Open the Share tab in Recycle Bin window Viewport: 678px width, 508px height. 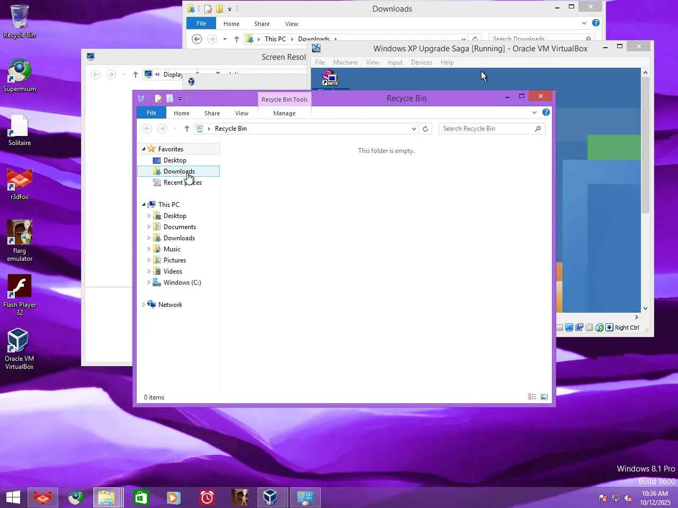pos(212,113)
